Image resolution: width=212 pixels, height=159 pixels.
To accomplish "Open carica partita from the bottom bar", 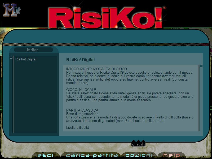I will tap(92, 155).
